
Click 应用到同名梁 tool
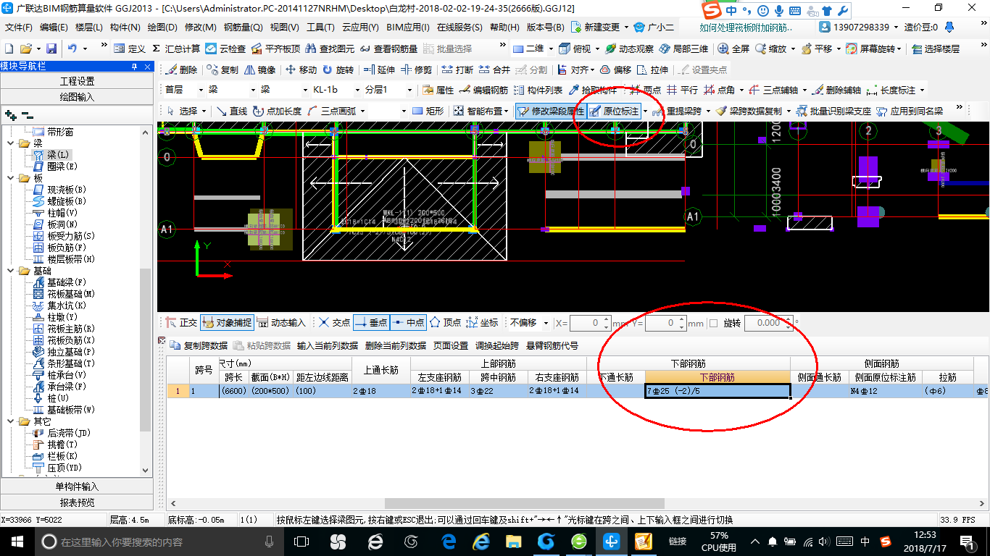[910, 111]
